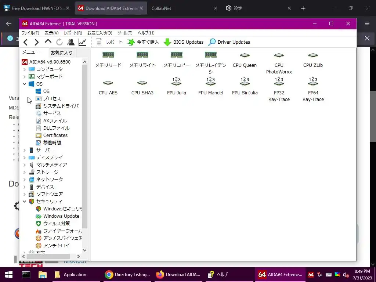Open the メモリライト benchmark icon
Screen dimensions: 376x282
(x=142, y=59)
